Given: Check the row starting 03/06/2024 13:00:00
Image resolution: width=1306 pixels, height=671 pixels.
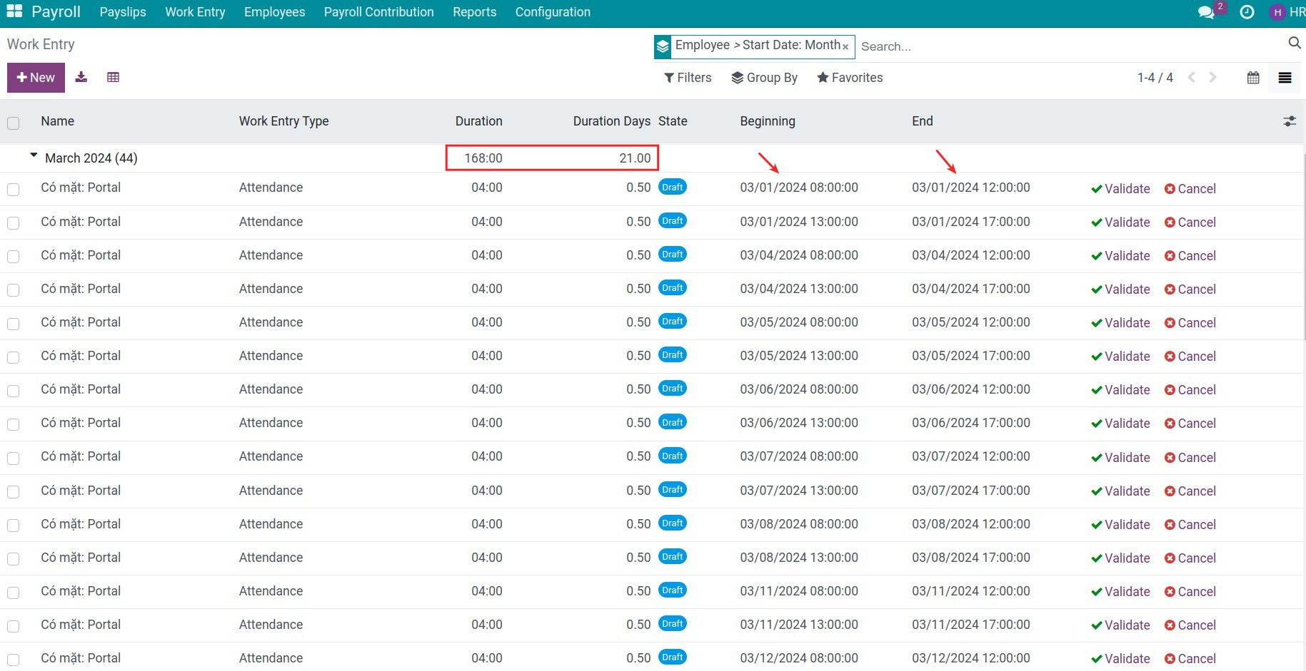Looking at the screenshot, I should (13, 425).
